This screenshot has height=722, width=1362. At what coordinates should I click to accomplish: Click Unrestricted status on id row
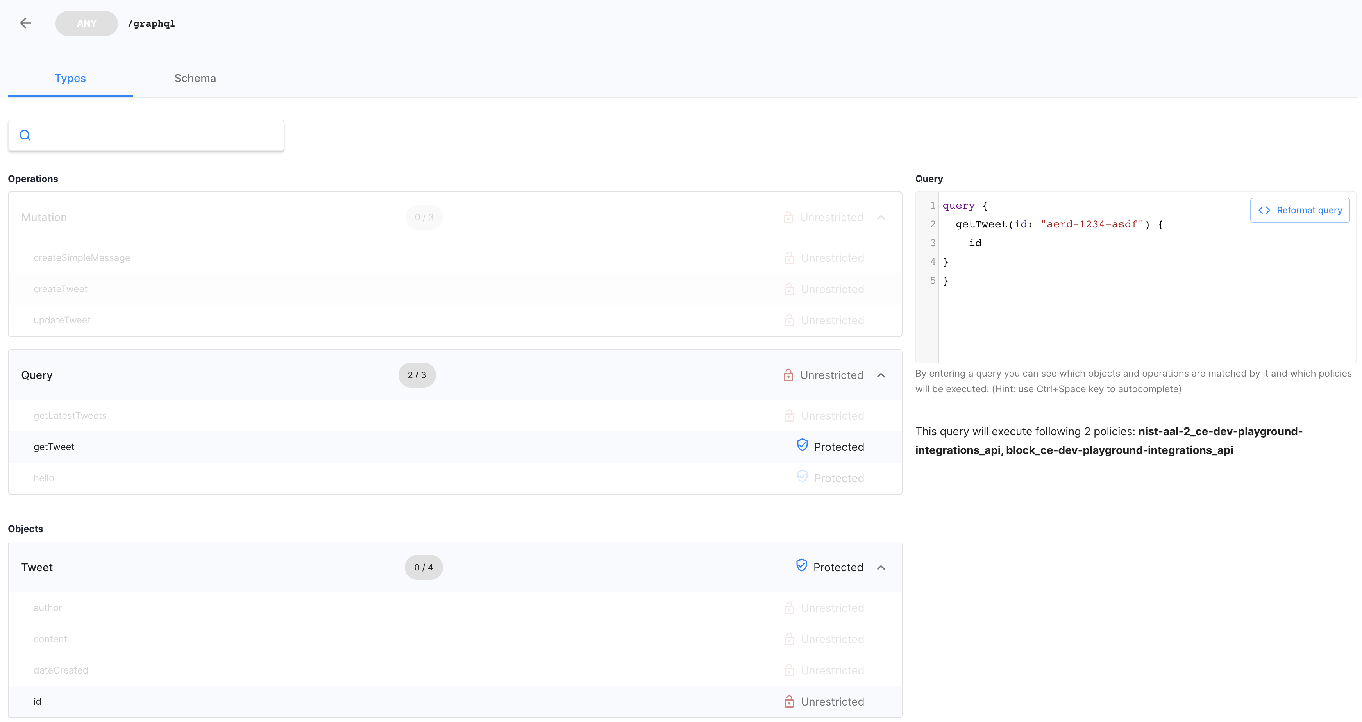(x=832, y=702)
